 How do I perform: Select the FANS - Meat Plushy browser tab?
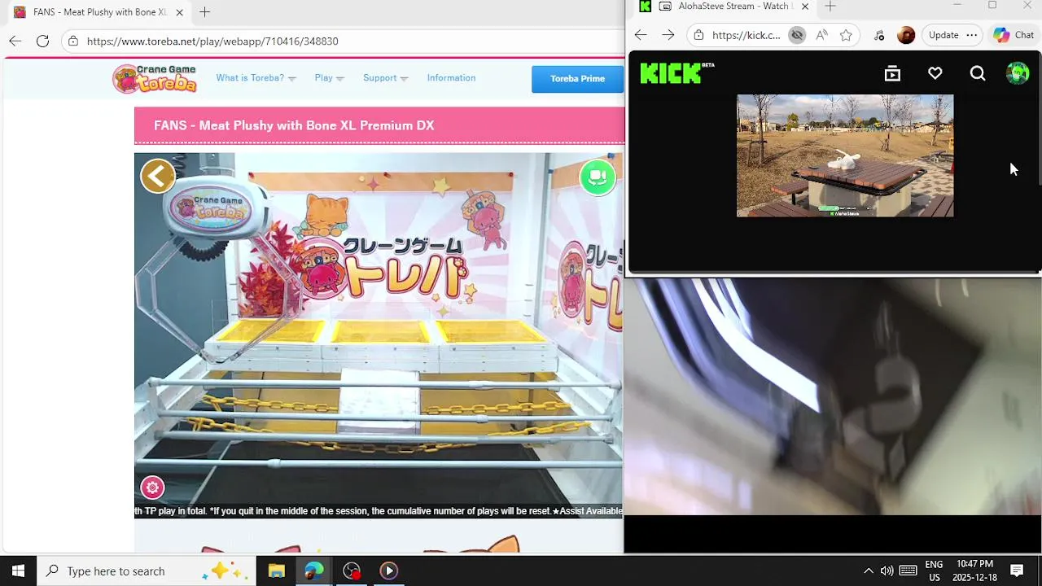click(99, 12)
